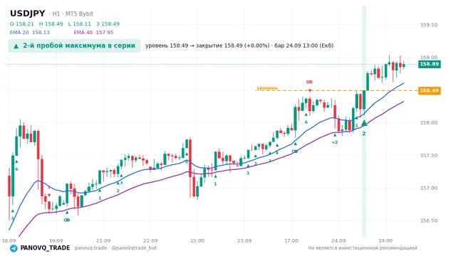The image size is (456, 256).
Task: Click the 159.50 price axis label
Action: 429,25
